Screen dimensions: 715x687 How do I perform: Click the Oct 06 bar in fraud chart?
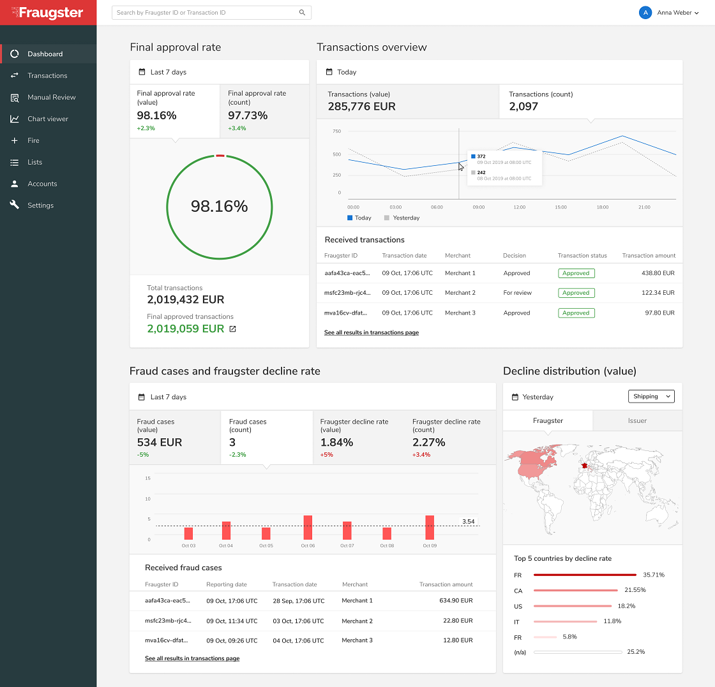tap(308, 528)
